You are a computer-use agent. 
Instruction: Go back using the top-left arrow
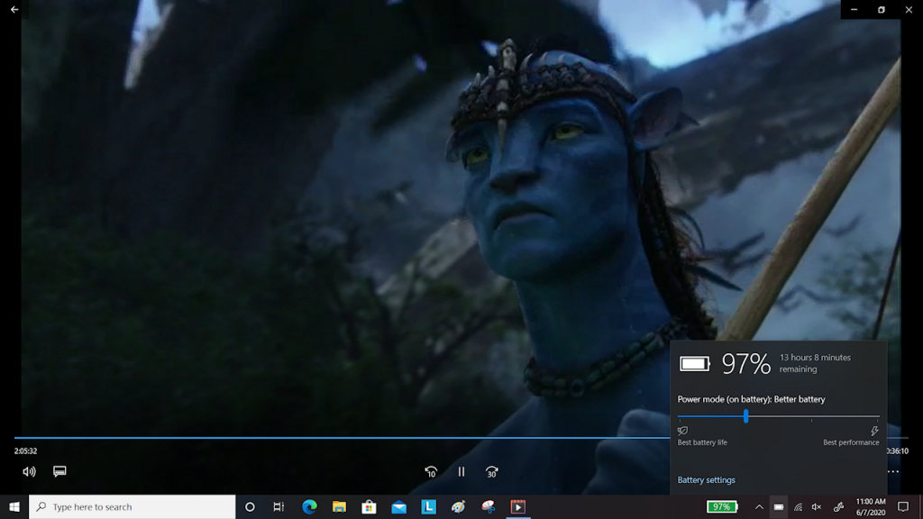[x=14, y=9]
